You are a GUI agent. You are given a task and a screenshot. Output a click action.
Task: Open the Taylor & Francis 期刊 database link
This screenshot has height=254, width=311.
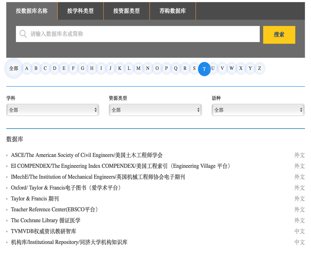[x=35, y=199]
